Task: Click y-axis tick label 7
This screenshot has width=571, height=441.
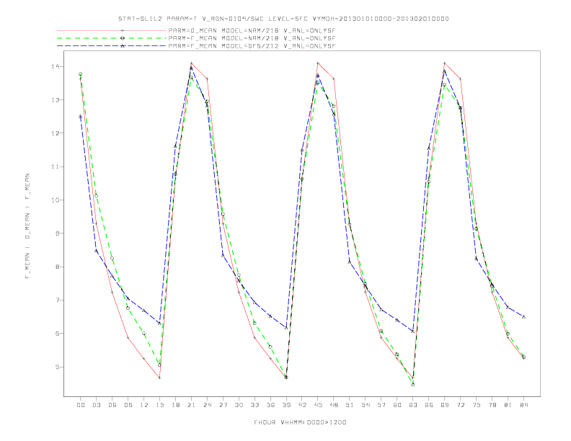Action: pyautogui.click(x=58, y=300)
